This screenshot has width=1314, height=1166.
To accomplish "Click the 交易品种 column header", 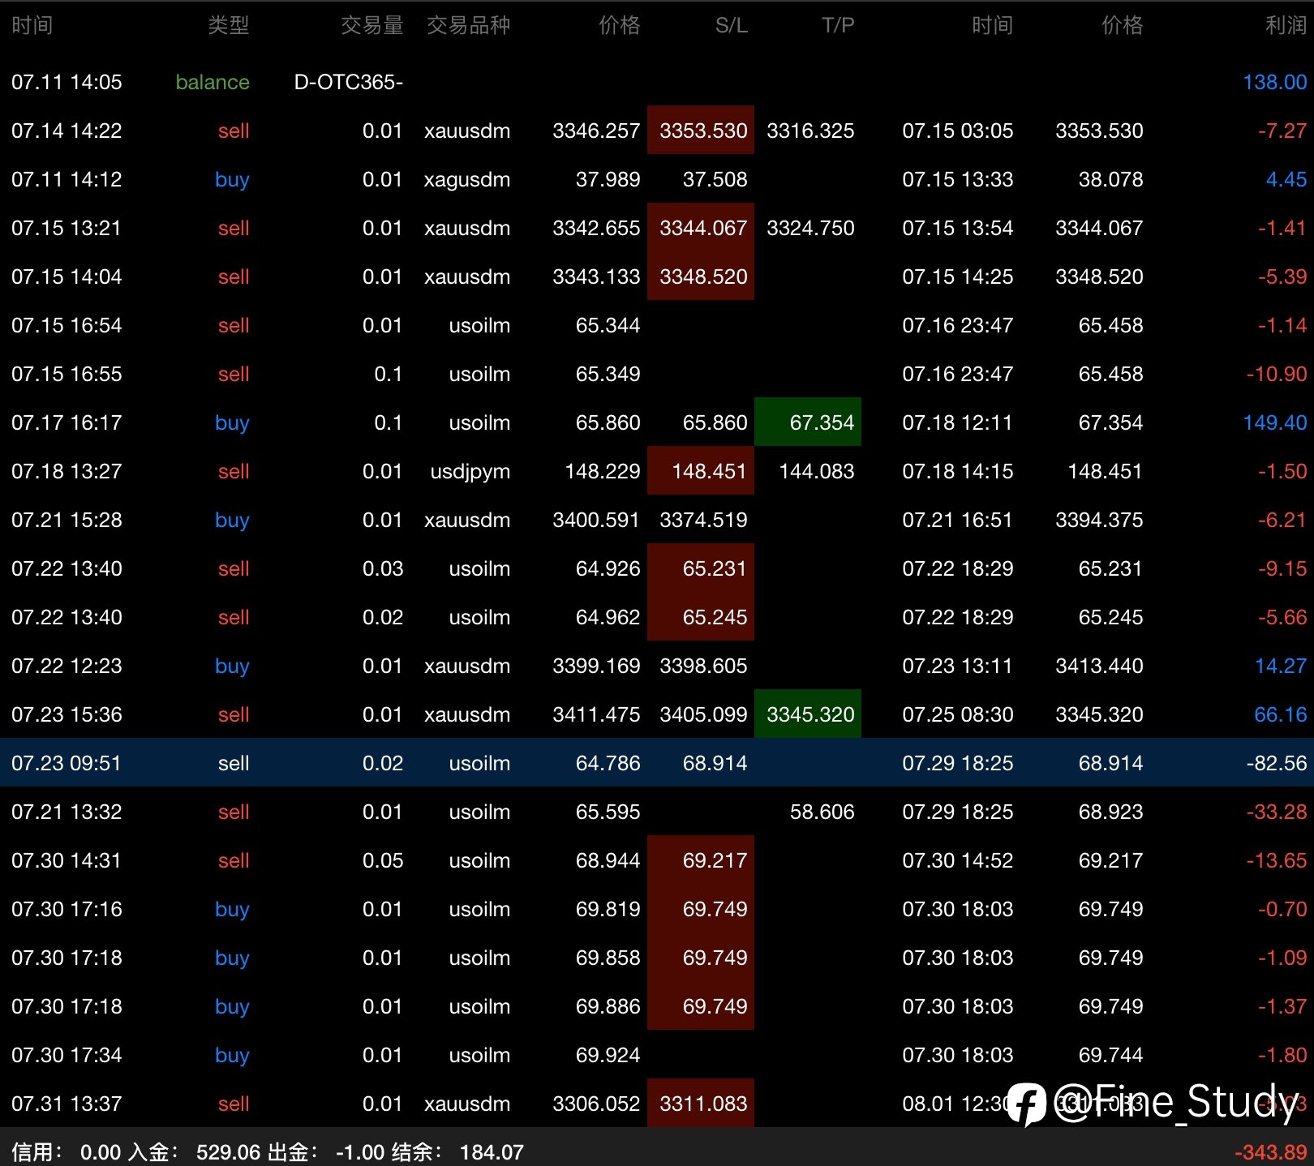I will pyautogui.click(x=469, y=25).
